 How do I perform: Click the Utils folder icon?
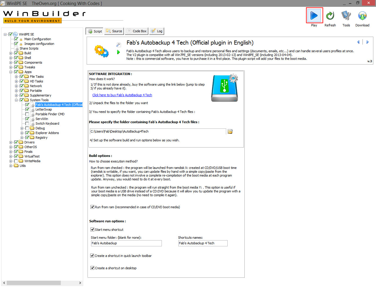tap(16, 166)
